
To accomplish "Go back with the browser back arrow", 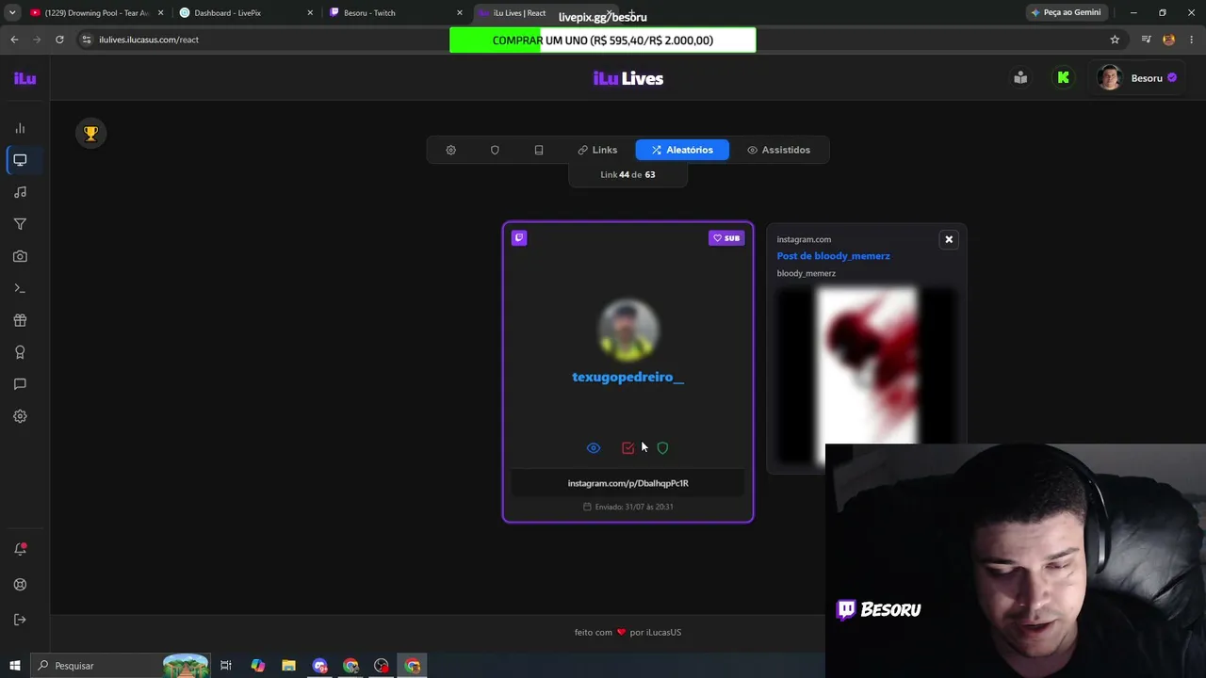I will click(x=14, y=40).
